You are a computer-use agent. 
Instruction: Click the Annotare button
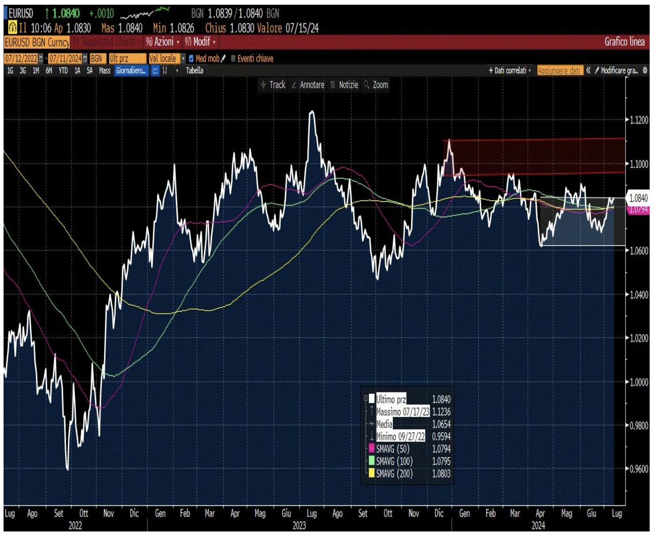click(308, 85)
